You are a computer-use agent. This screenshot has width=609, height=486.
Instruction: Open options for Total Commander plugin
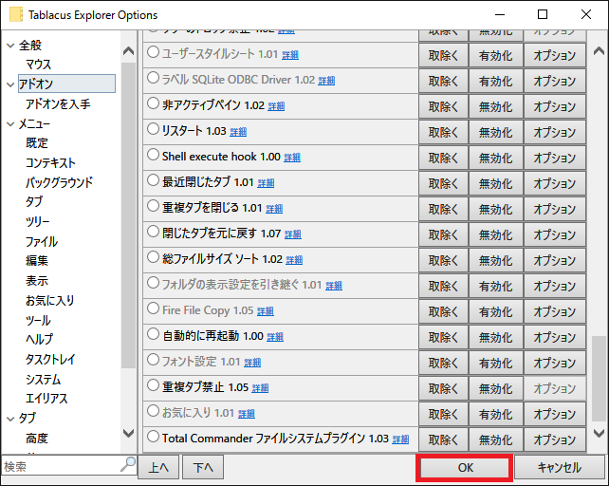pos(555,439)
